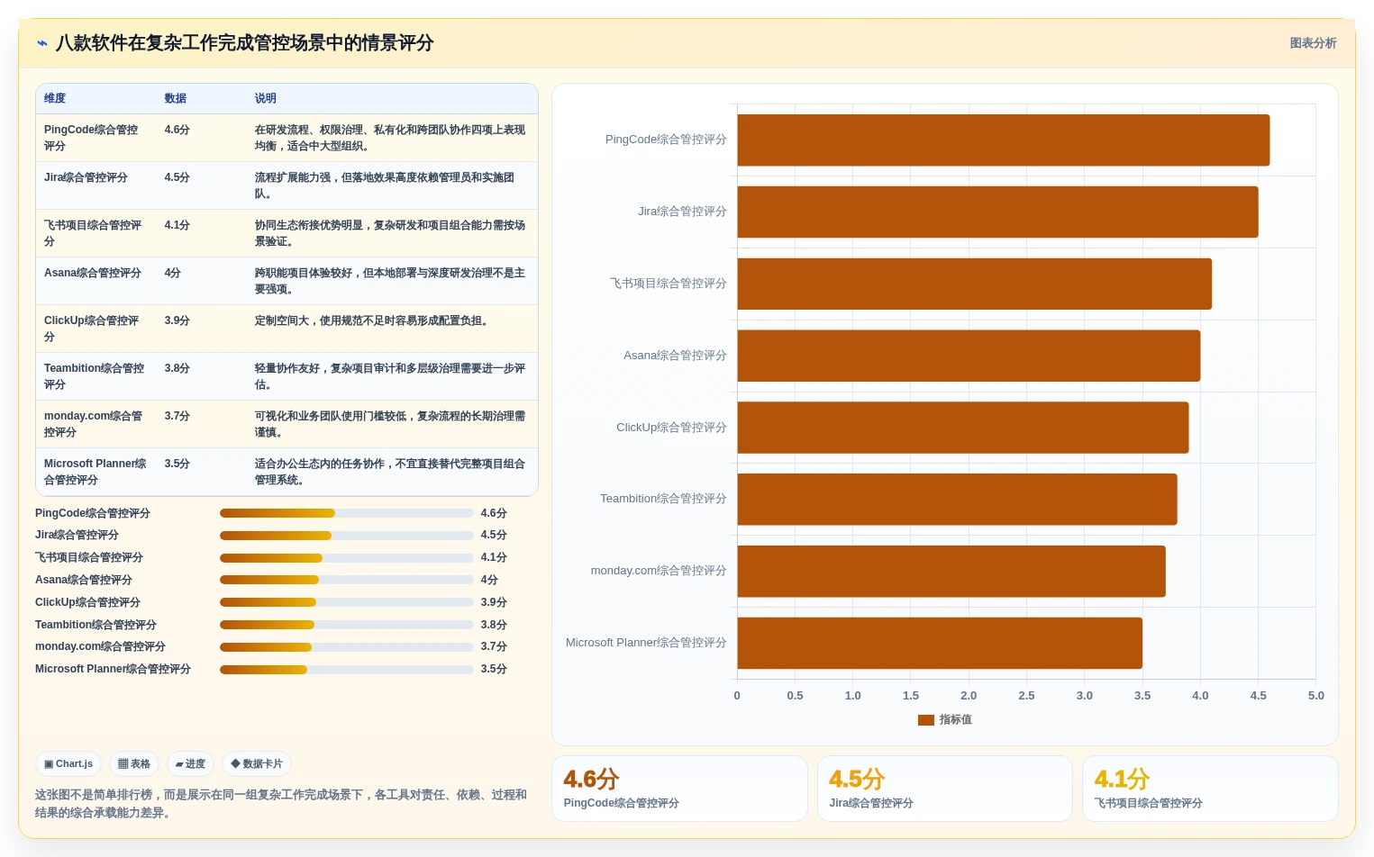The height and width of the screenshot is (857, 1374).
Task: Click the ClickUp progress bar
Action: [347, 602]
